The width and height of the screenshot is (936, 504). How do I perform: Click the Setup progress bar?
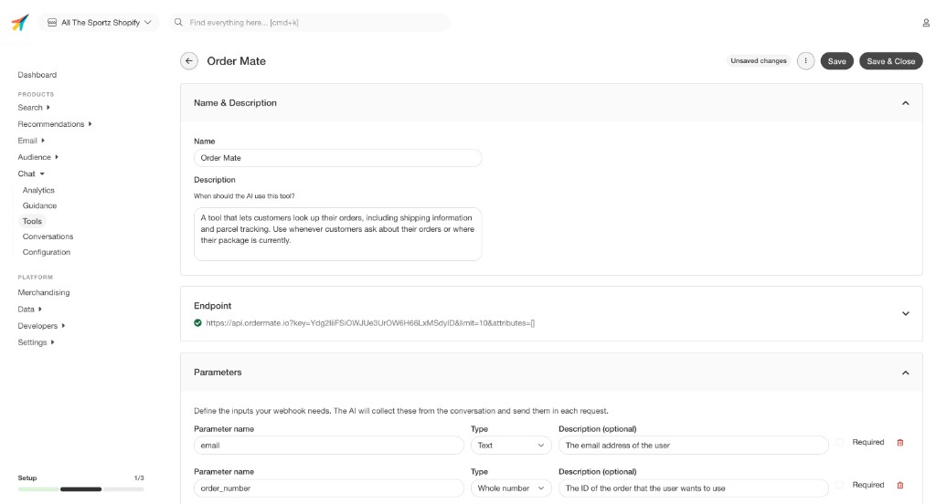coord(80,489)
